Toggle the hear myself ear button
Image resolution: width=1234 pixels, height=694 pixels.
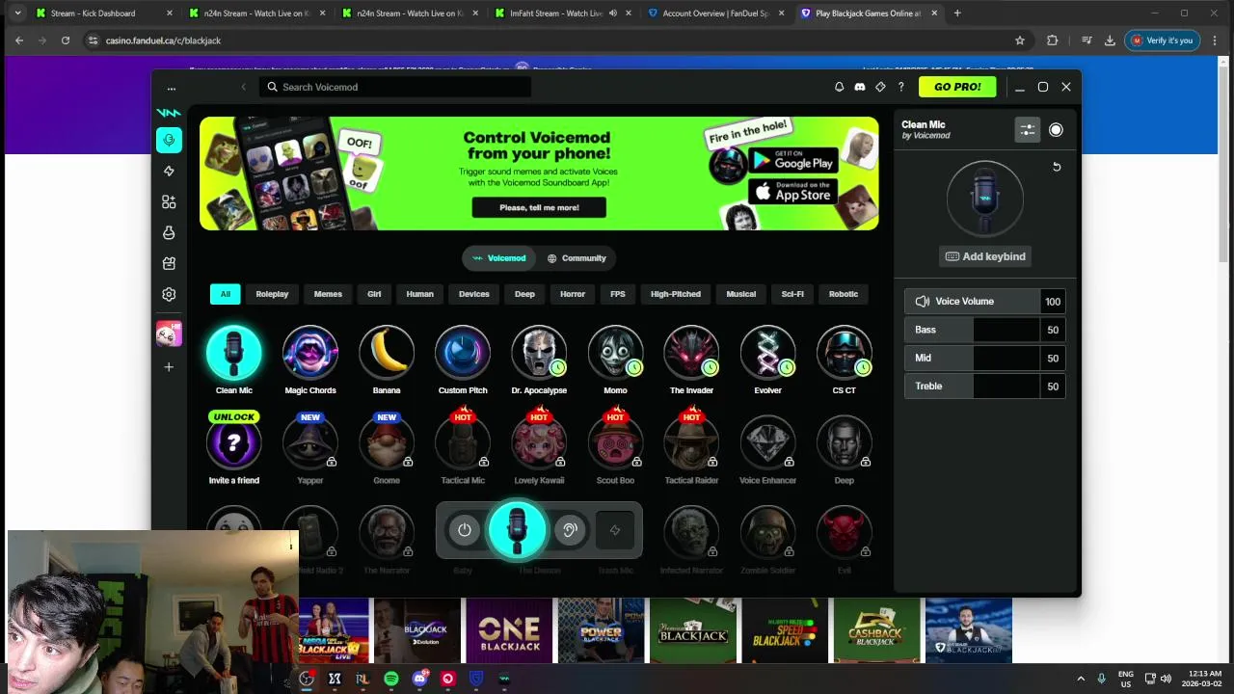click(x=570, y=530)
